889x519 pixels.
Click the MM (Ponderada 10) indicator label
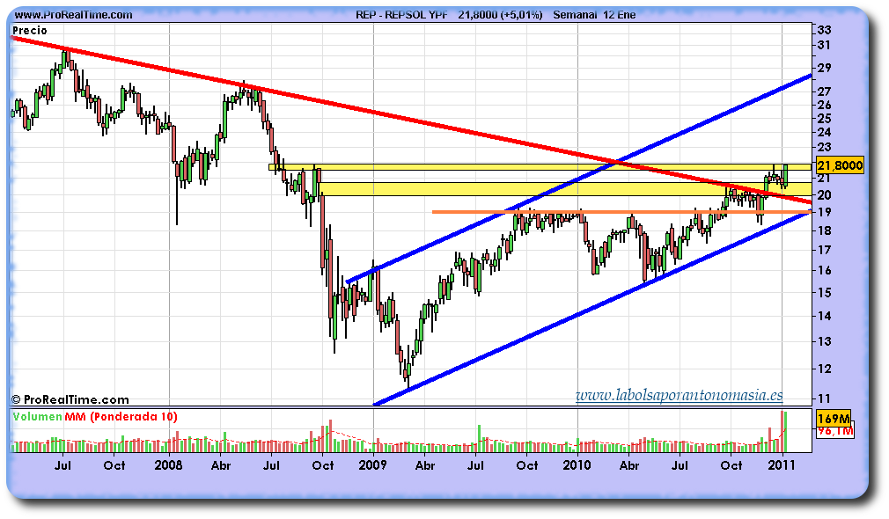pyautogui.click(x=121, y=417)
